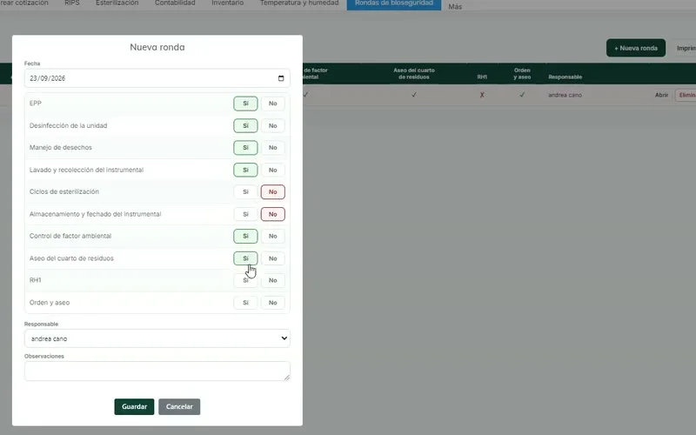Switch to the Temperatura y humedad tab
This screenshot has width=696, height=435.
coord(299,3)
